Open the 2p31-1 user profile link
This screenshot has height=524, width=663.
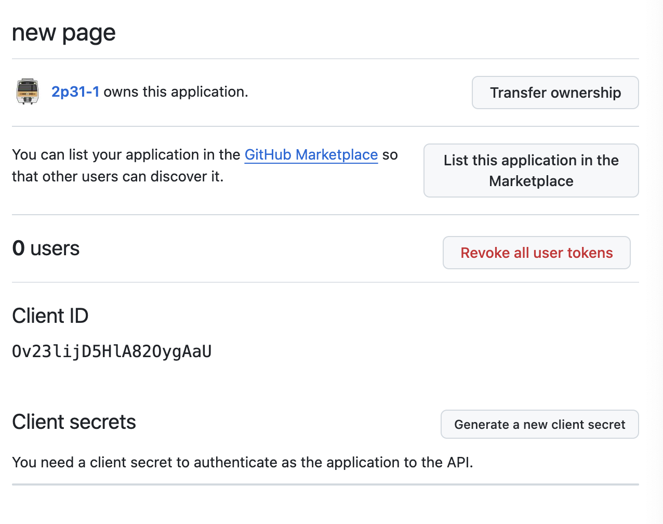pyautogui.click(x=75, y=92)
